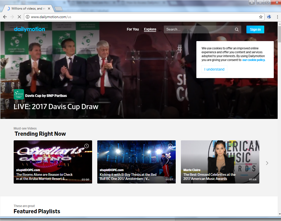Click the scrollbar down arrow
This screenshot has height=221, width=281.
point(279,214)
